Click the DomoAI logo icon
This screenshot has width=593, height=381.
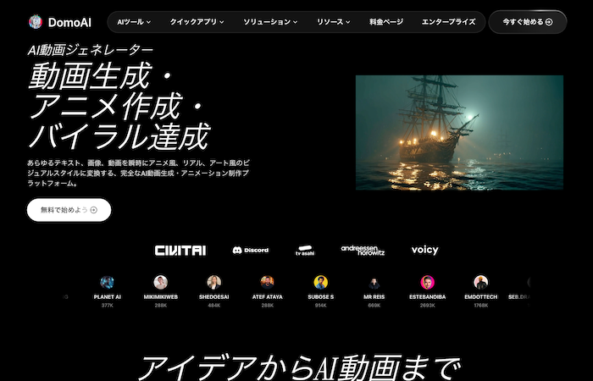[36, 22]
